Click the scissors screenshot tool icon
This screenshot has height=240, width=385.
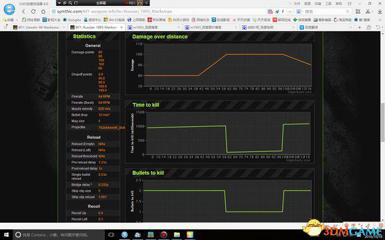pos(368,11)
